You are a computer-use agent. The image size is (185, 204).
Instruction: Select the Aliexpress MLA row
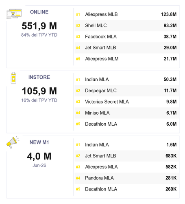point(127,167)
